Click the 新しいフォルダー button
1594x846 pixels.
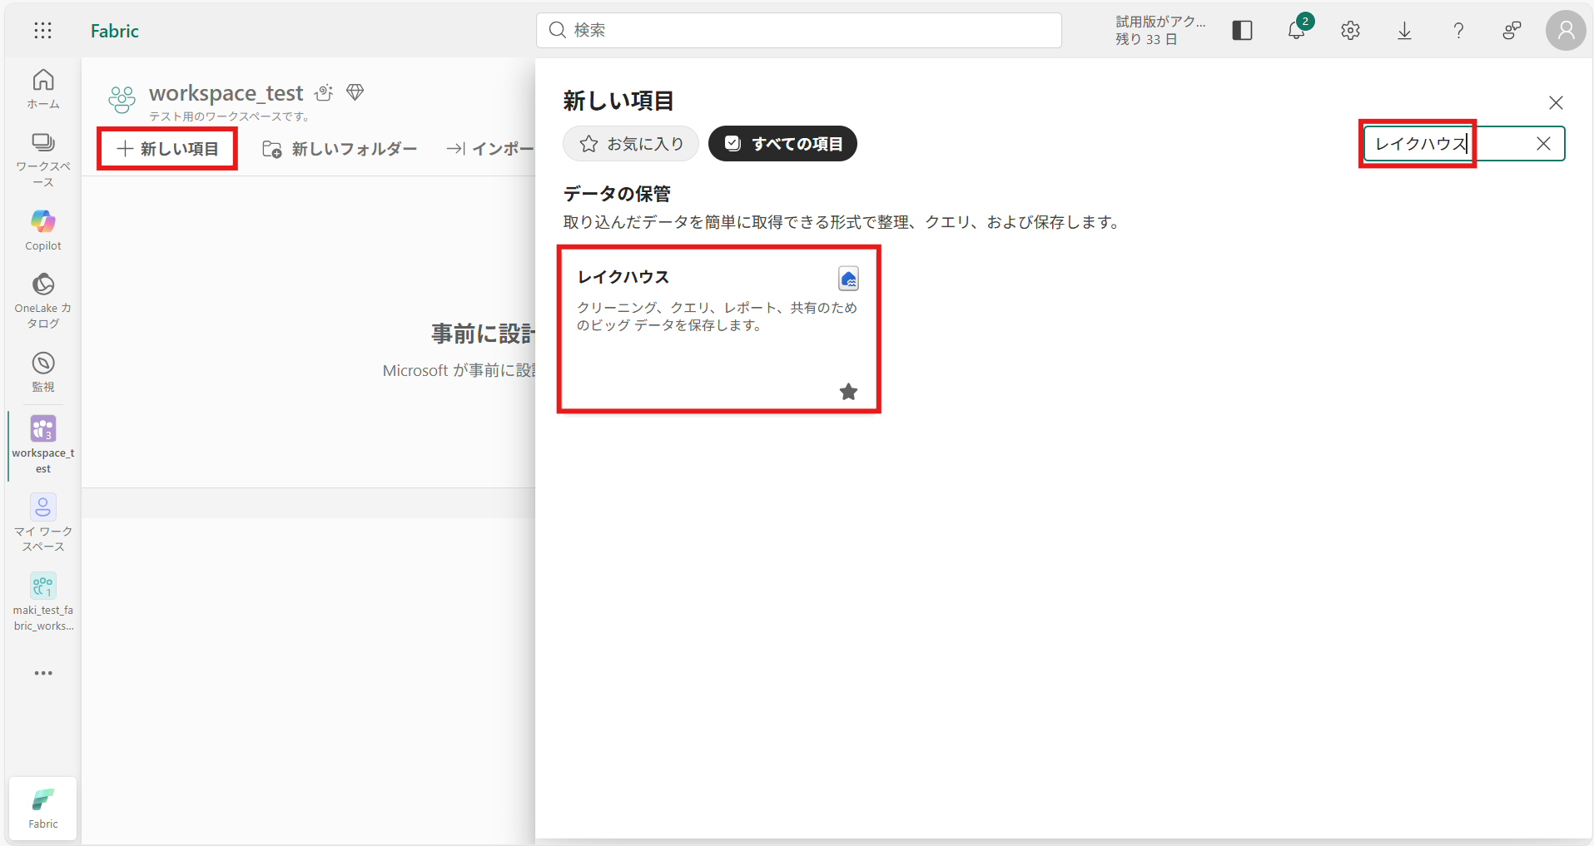click(x=340, y=149)
